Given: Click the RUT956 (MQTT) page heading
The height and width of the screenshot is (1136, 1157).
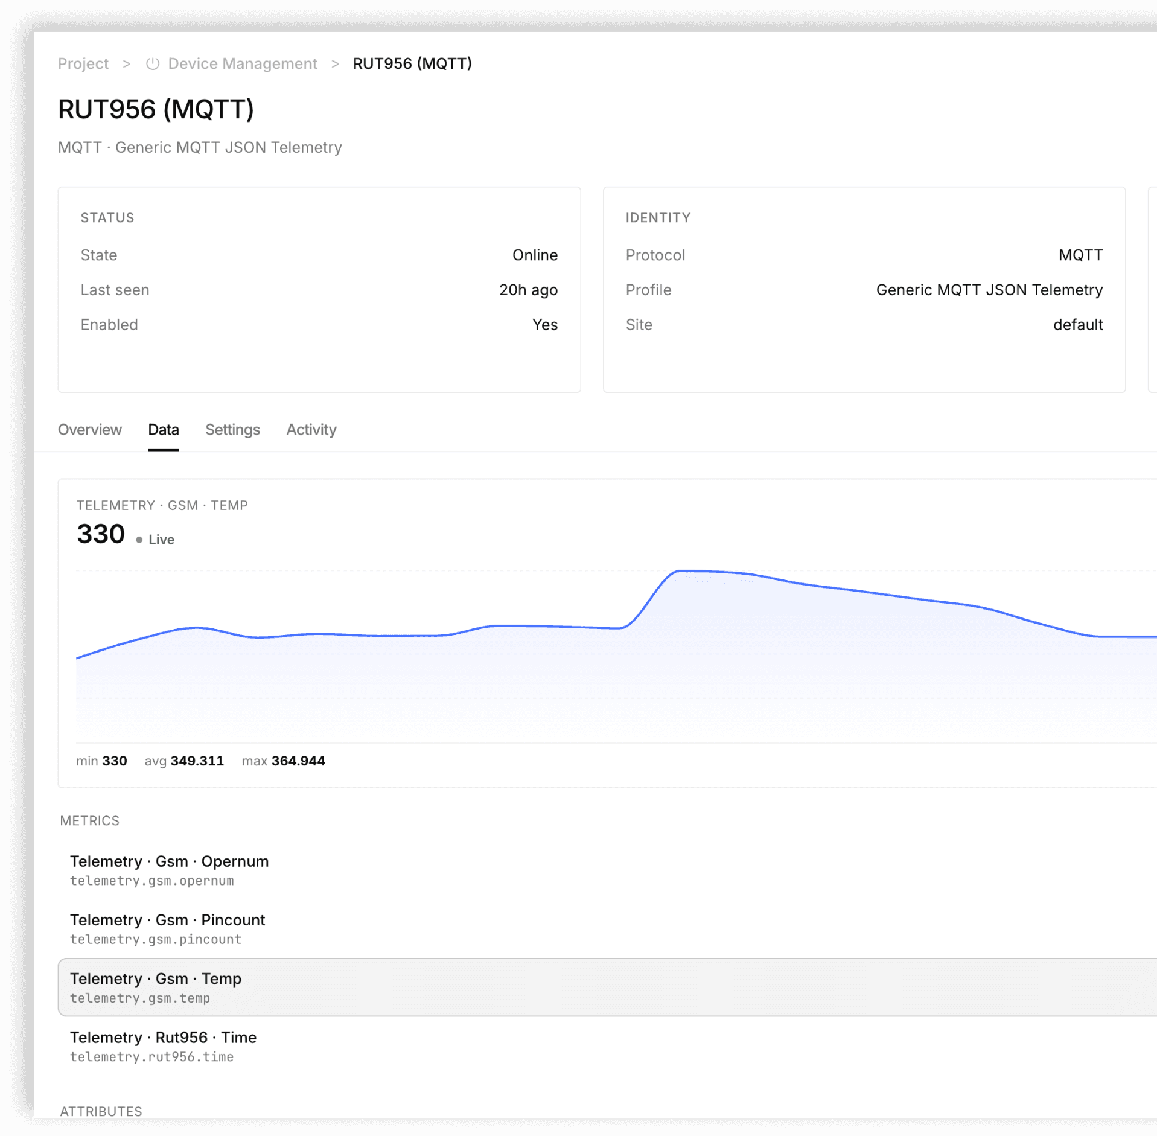Looking at the screenshot, I should 156,109.
